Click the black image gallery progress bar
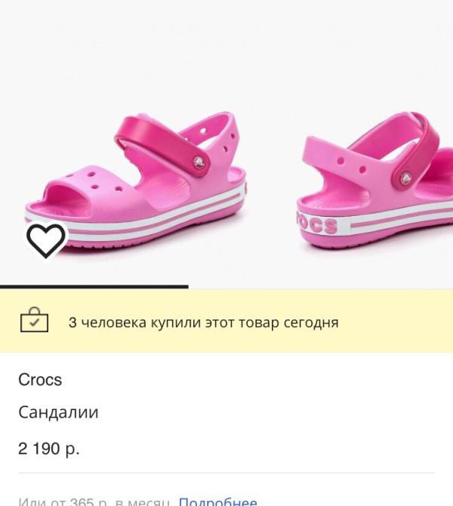453x506 pixels. 94,287
